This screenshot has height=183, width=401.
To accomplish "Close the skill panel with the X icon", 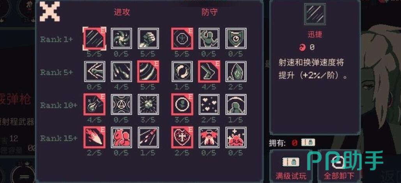I will coord(50,11).
